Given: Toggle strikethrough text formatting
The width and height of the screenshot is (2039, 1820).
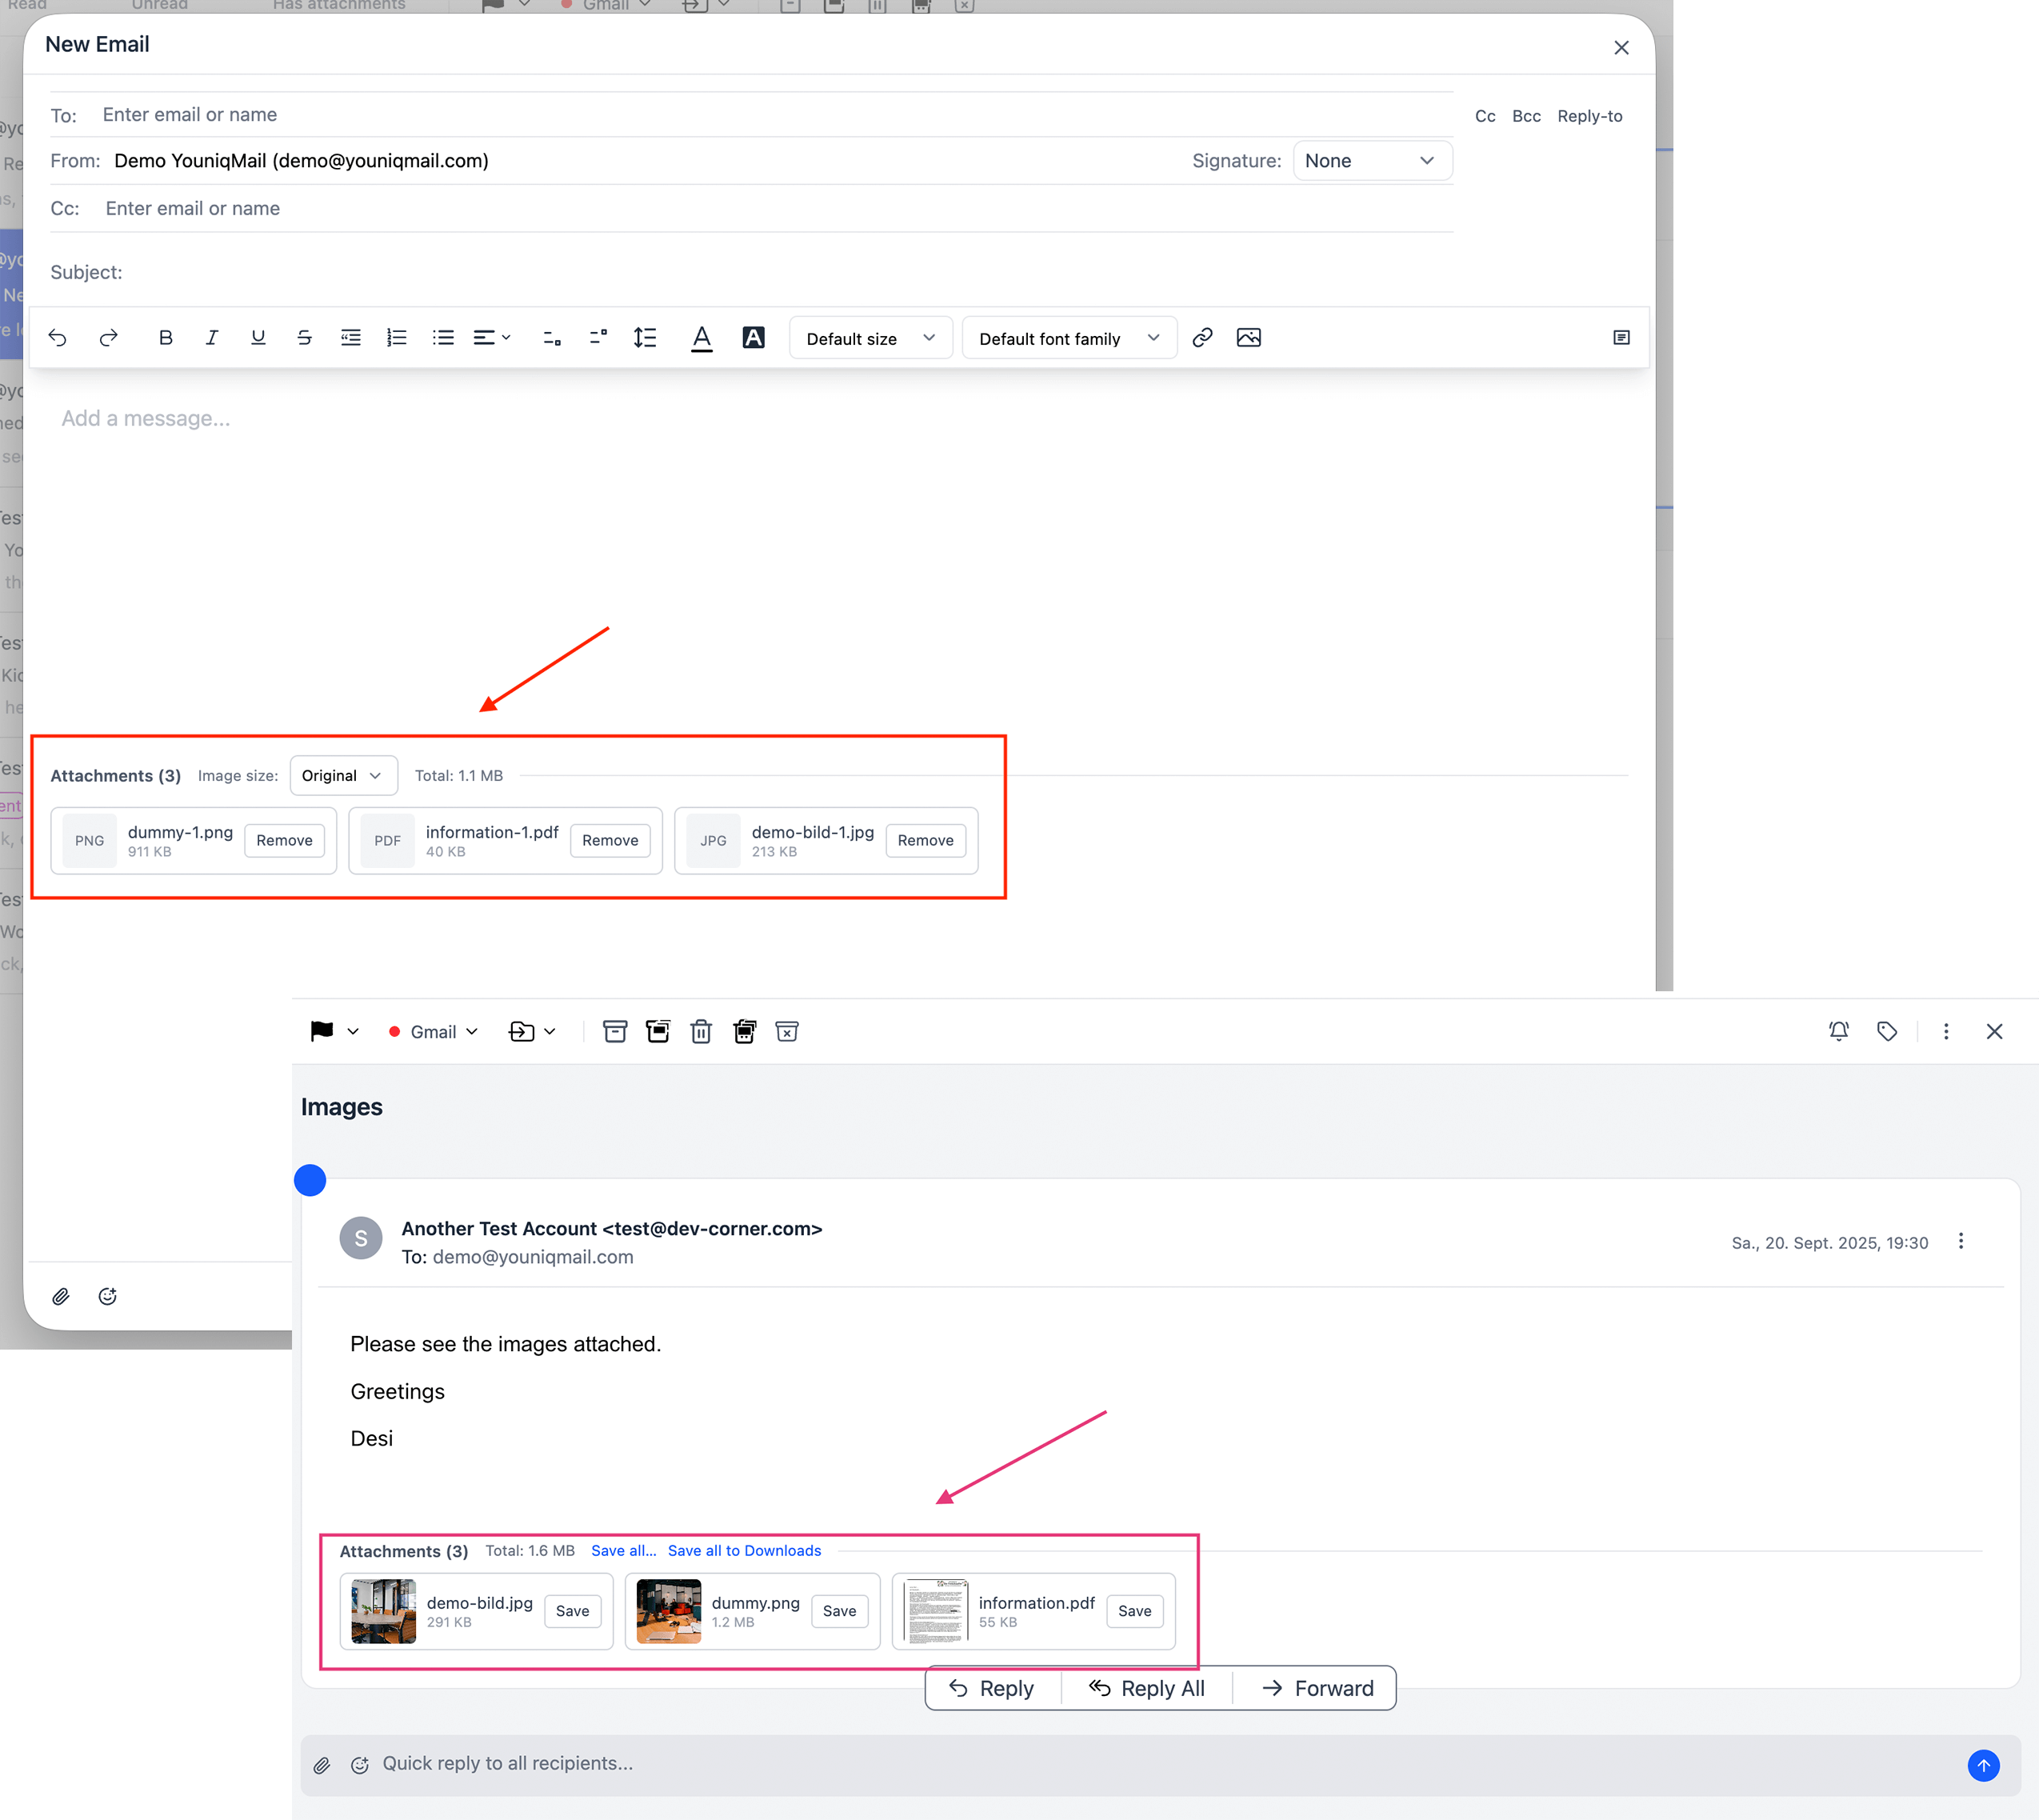Looking at the screenshot, I should tap(304, 338).
